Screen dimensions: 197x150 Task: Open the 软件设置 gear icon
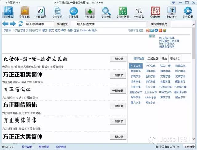188,12
